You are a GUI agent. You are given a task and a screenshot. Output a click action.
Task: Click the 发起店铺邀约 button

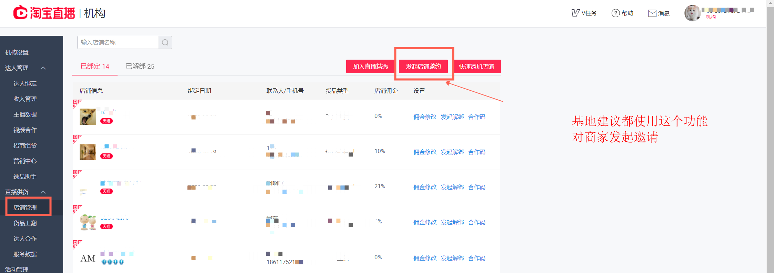pyautogui.click(x=423, y=66)
